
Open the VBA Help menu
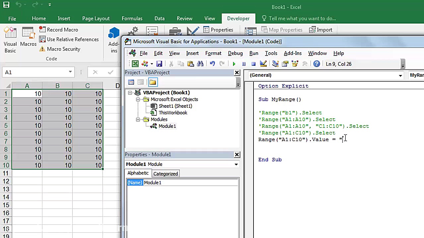tap(338, 53)
